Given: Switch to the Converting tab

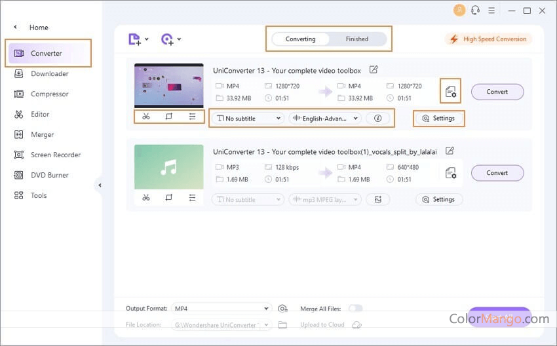Looking at the screenshot, I should click(301, 39).
